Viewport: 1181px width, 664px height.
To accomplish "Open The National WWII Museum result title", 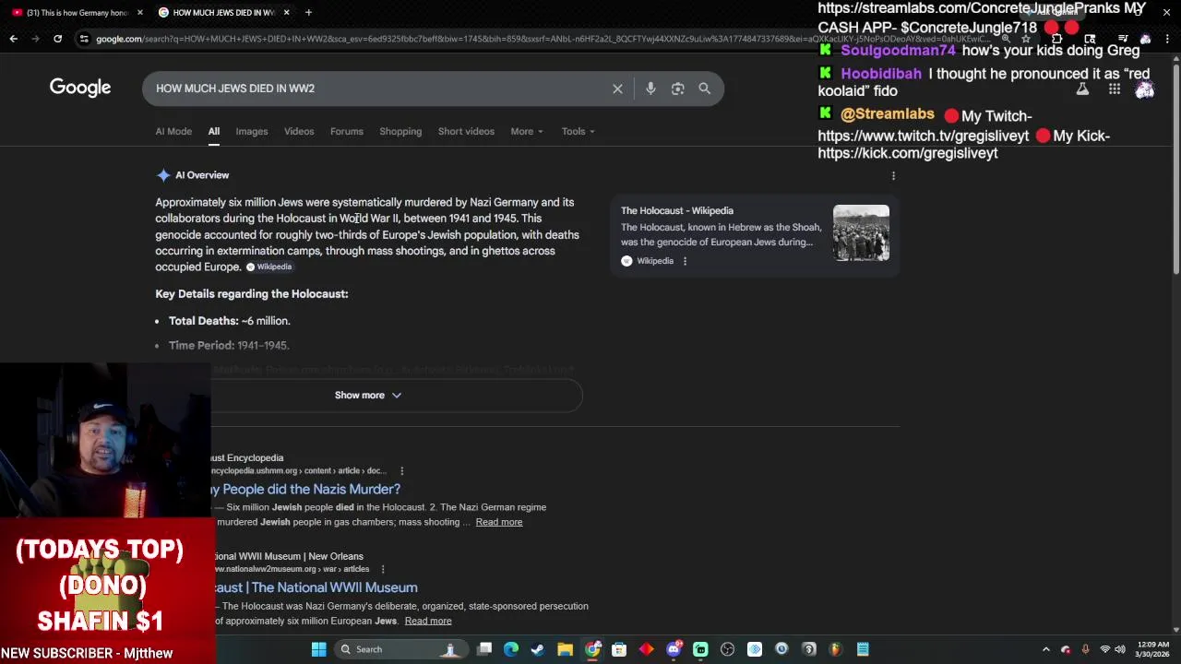I will 315,587.
